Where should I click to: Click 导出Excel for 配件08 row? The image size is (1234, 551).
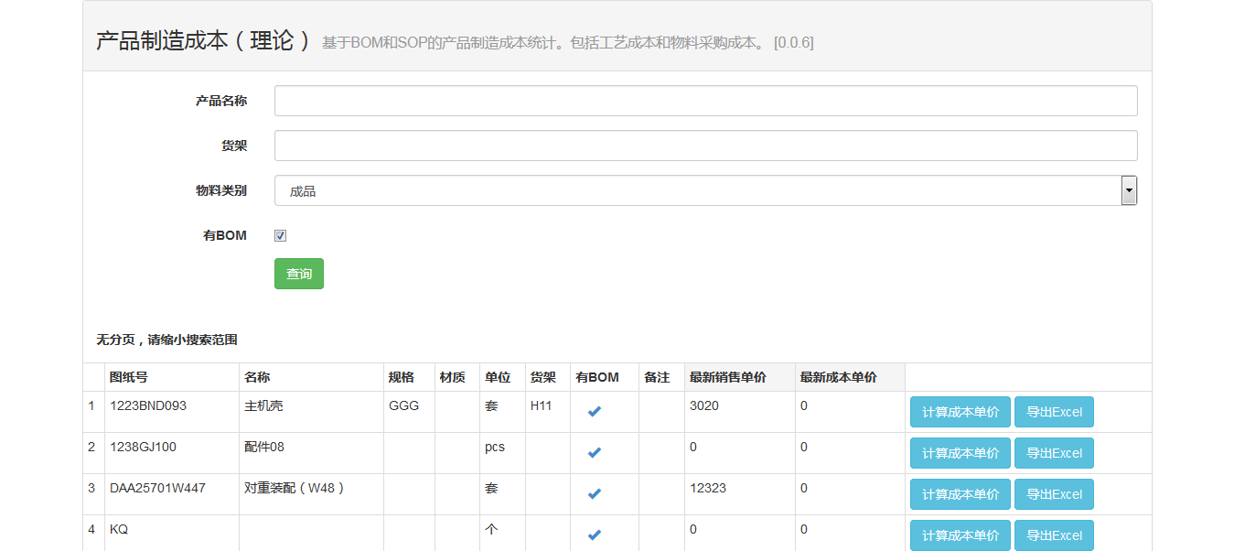(1053, 452)
